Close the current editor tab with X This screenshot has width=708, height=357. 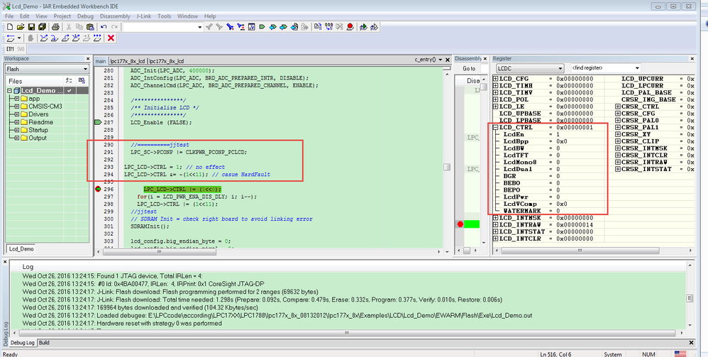448,60
